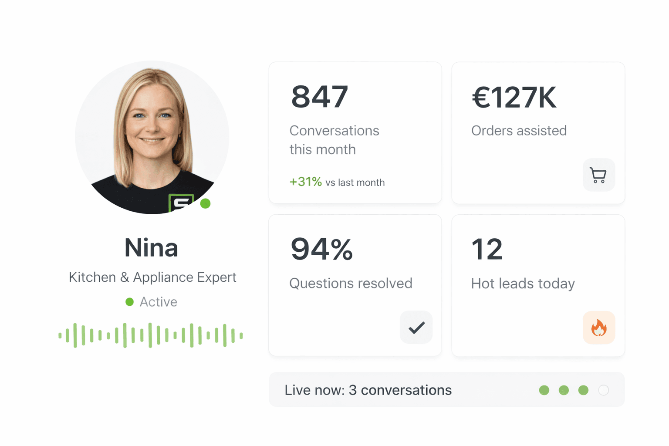The image size is (669, 446).
Task: Click the Active status label
Action: coord(158,302)
